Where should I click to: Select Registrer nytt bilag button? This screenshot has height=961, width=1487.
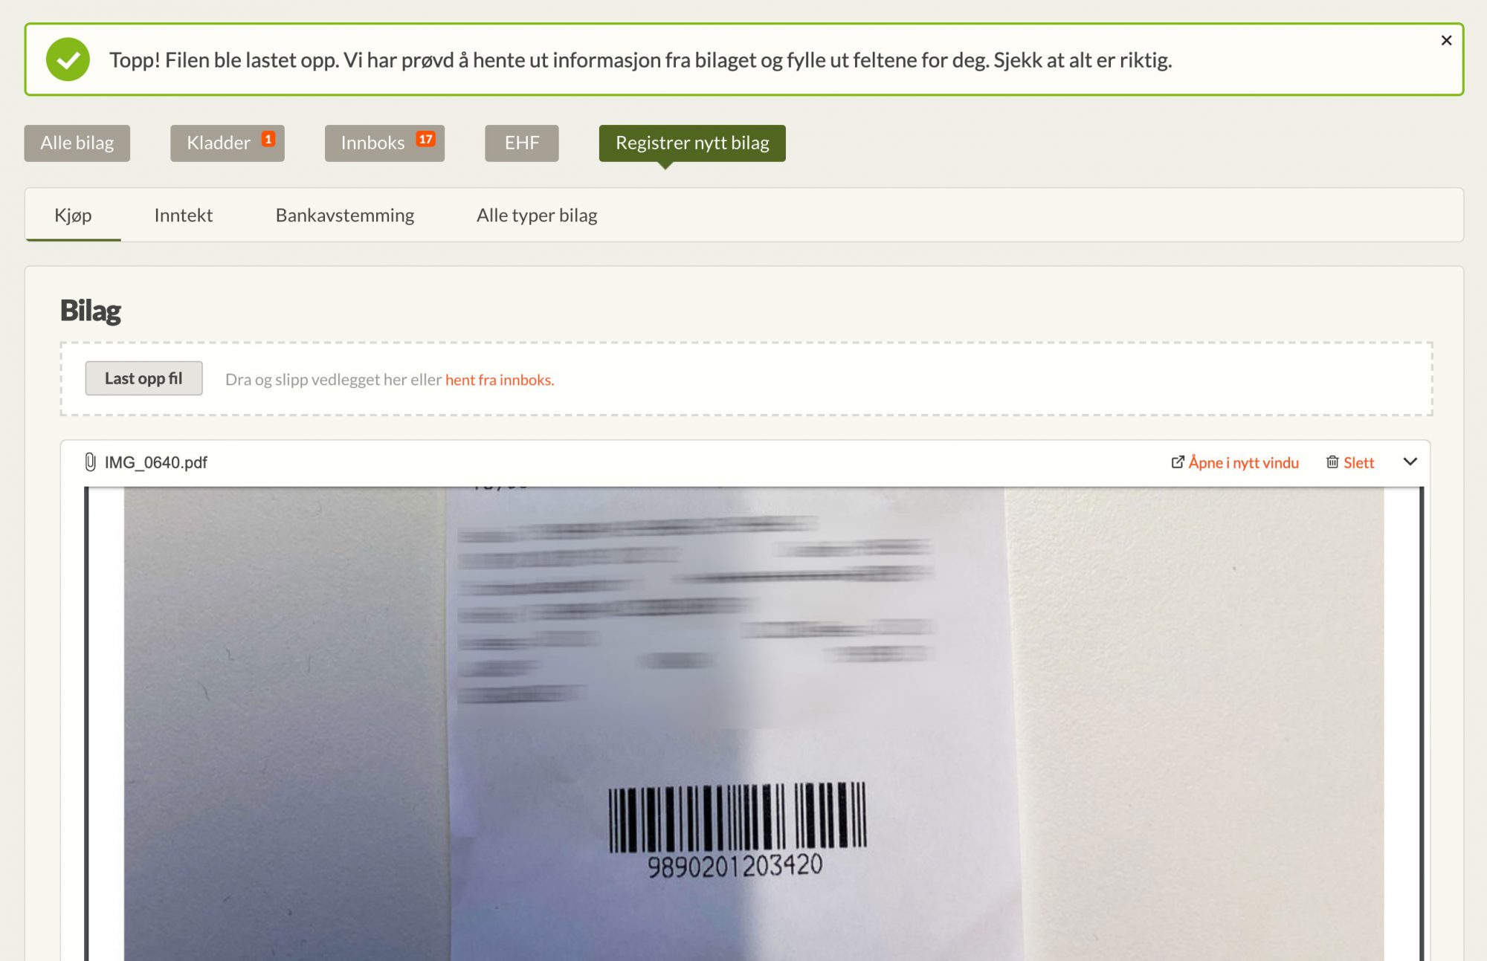tap(692, 143)
